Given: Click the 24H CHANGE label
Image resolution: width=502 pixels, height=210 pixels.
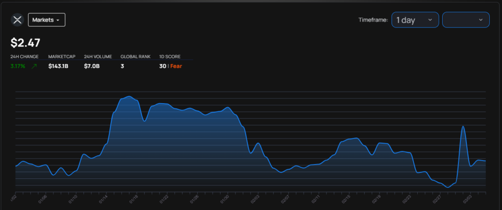Looking at the screenshot, I should [x=25, y=57].
